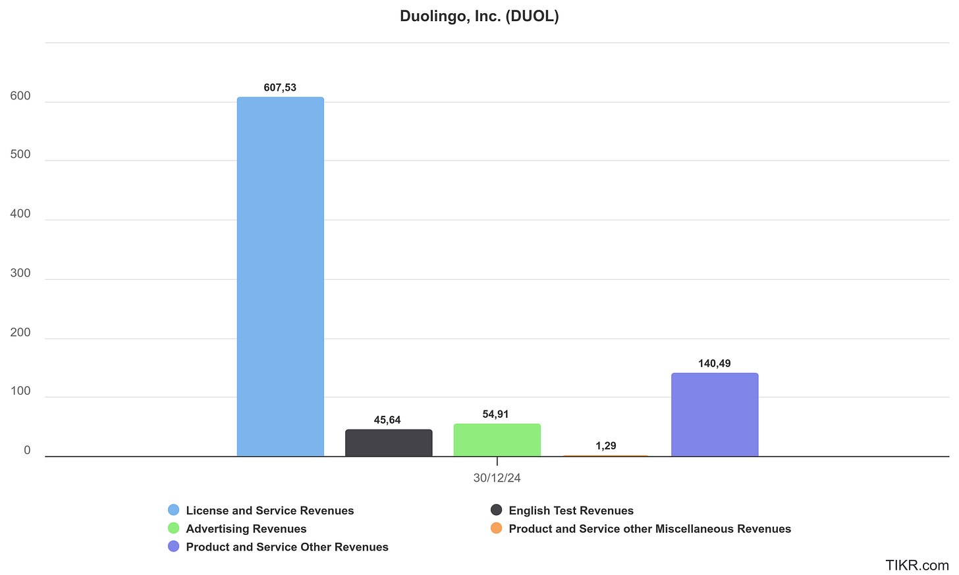
Task: Toggle Advertising Revenues legend entry
Action: coord(237,529)
